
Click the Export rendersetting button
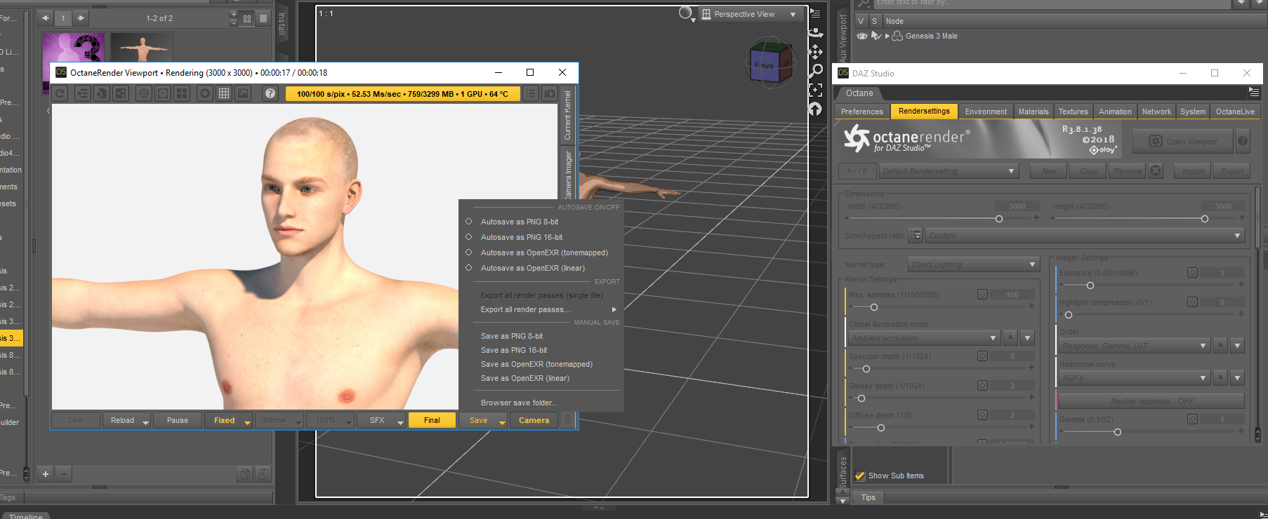1232,170
